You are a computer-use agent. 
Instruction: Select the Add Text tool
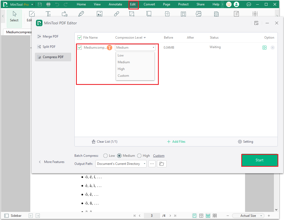(x=48, y=14)
